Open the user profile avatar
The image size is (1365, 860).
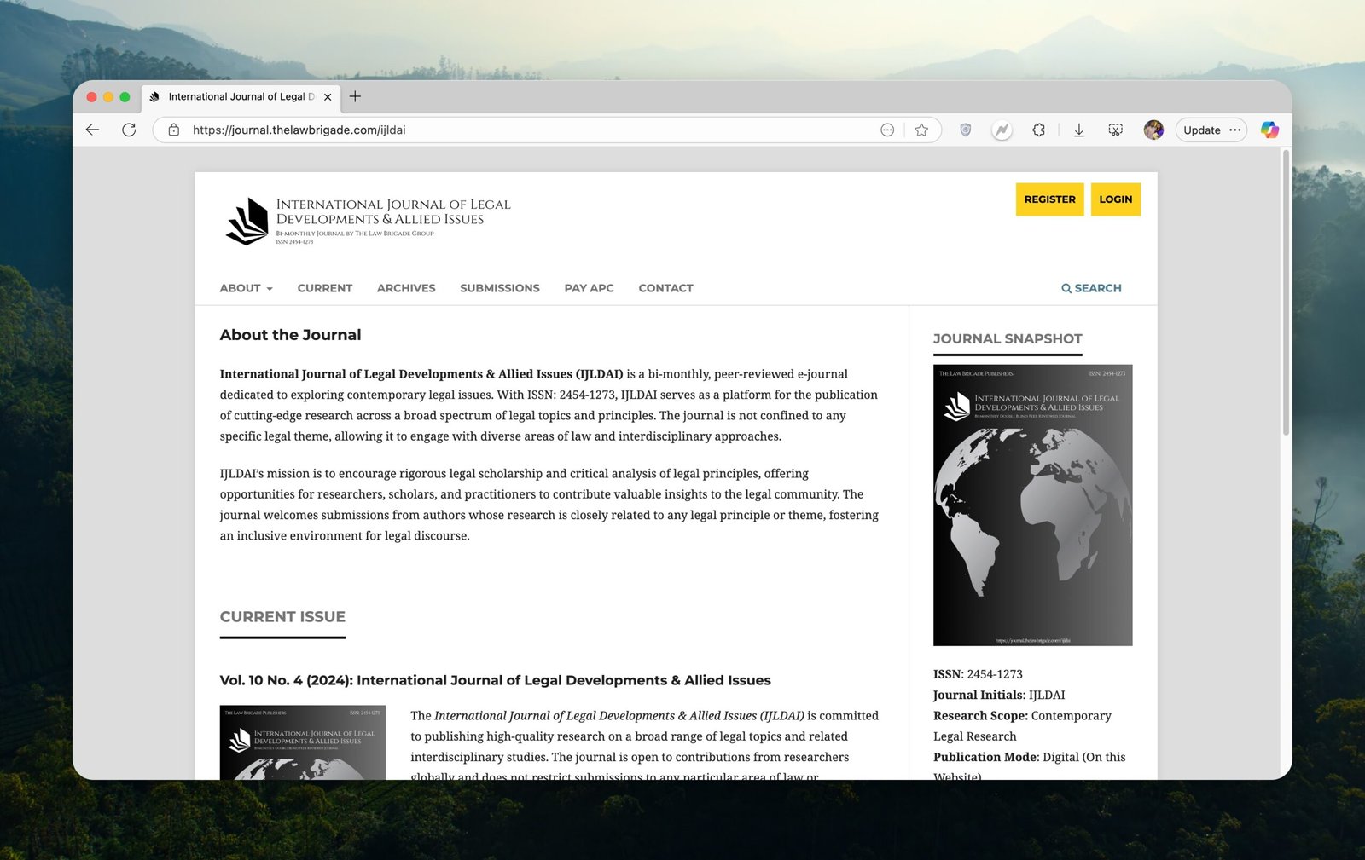click(x=1153, y=130)
